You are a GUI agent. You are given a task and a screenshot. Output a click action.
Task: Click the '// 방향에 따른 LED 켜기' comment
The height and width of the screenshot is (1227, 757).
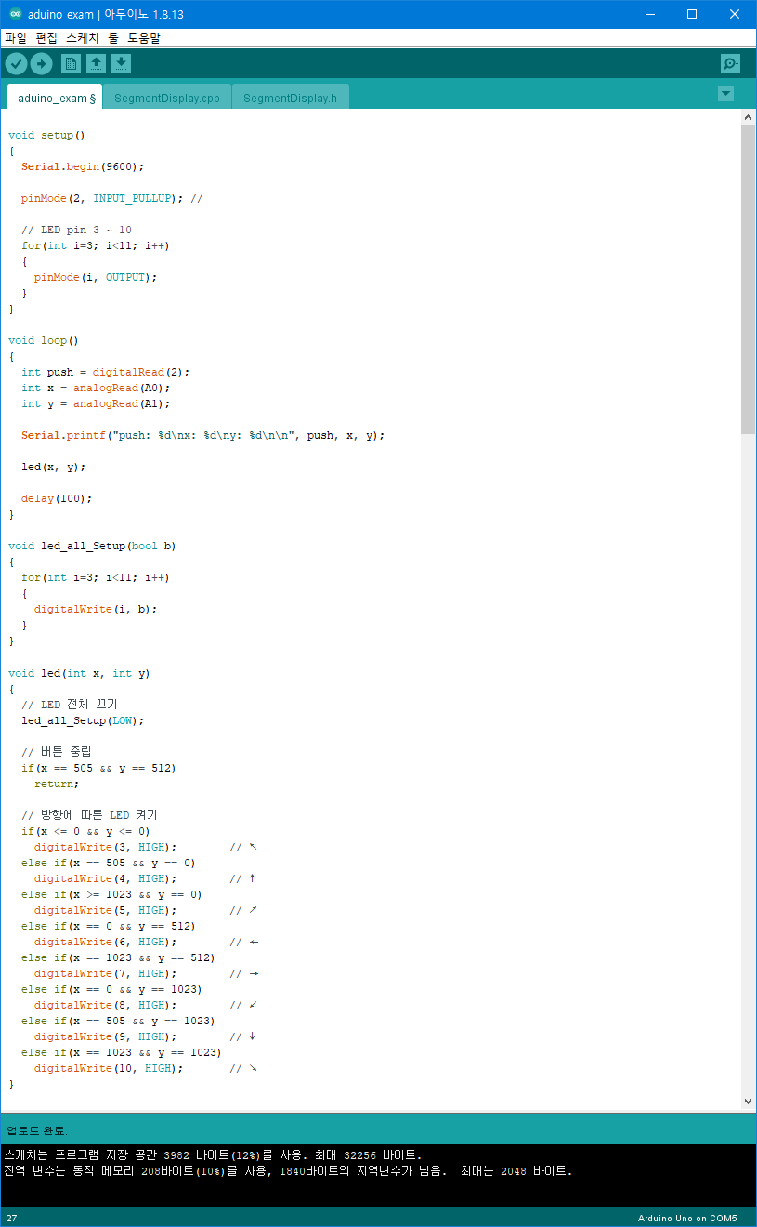[x=89, y=814]
